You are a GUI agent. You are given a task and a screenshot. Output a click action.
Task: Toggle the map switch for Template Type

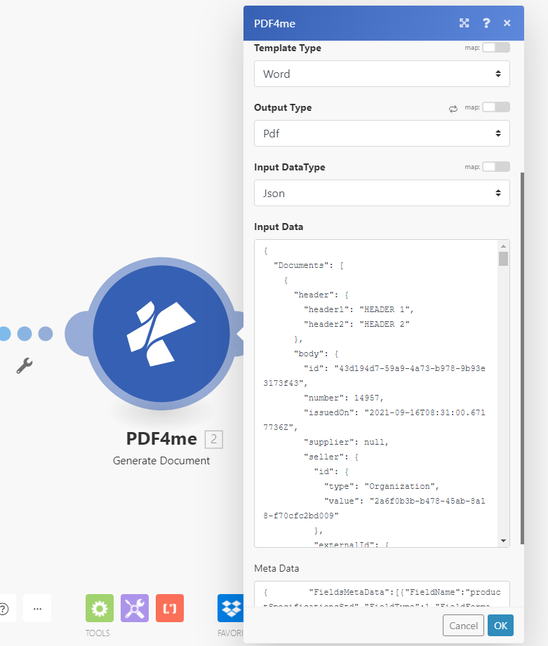pyautogui.click(x=495, y=48)
